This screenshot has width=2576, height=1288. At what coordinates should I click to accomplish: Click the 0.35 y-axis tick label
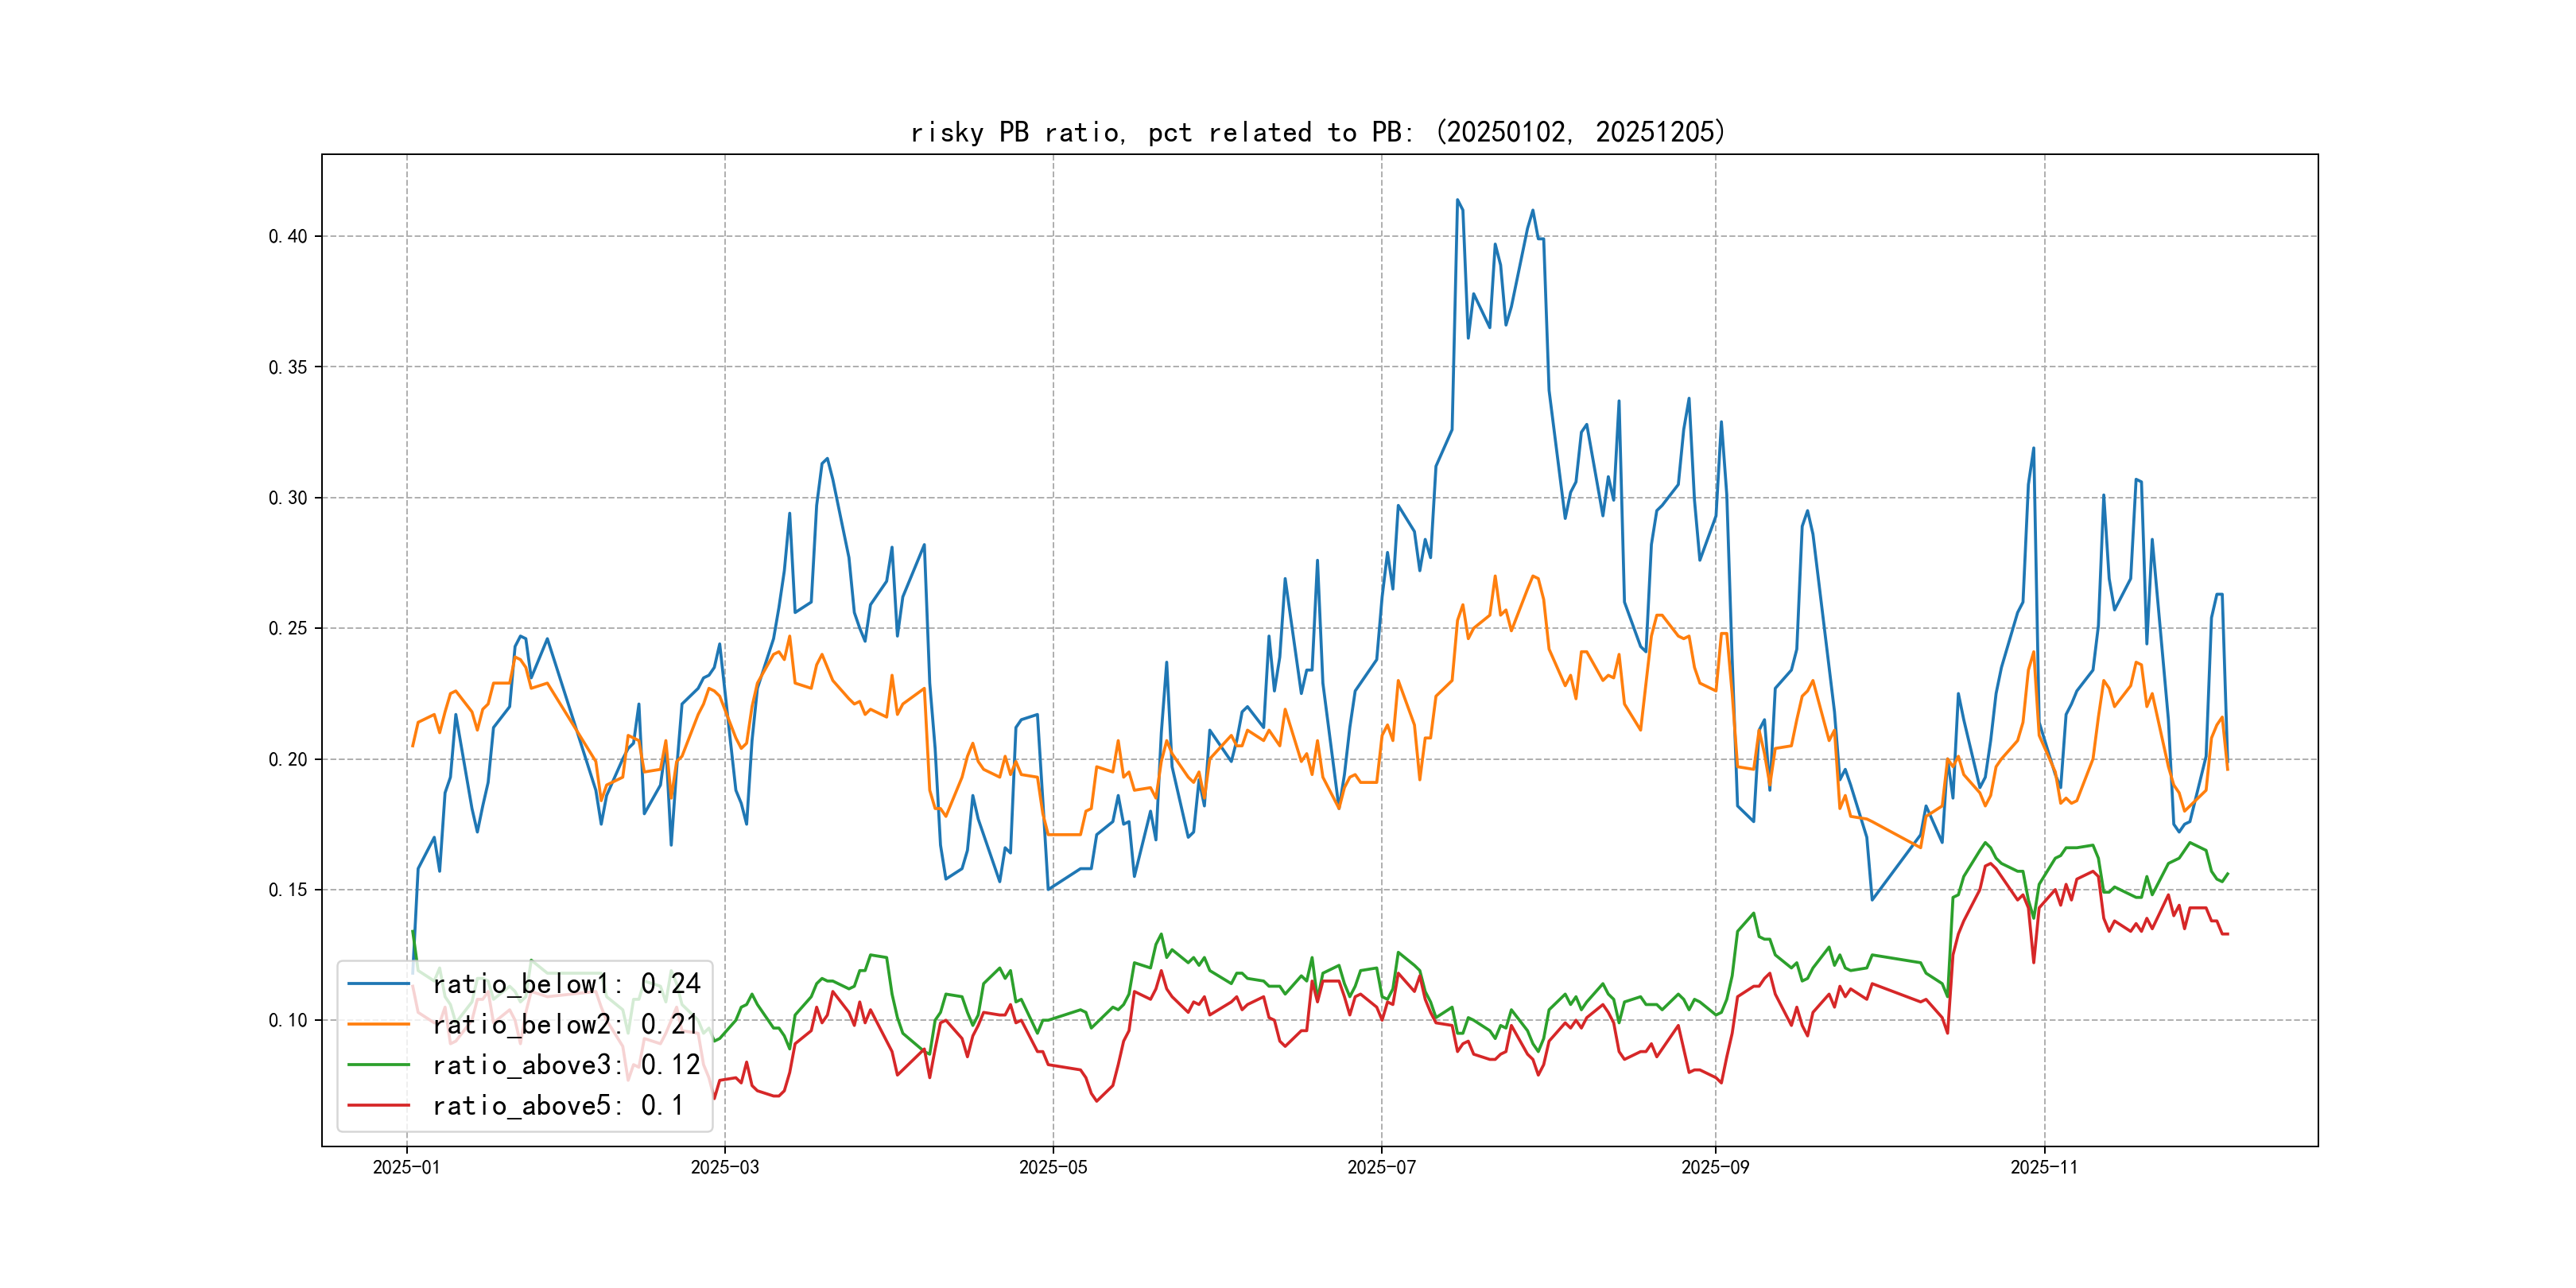pos(288,367)
